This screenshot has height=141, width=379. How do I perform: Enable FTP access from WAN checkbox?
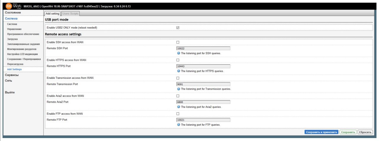click(x=178, y=114)
